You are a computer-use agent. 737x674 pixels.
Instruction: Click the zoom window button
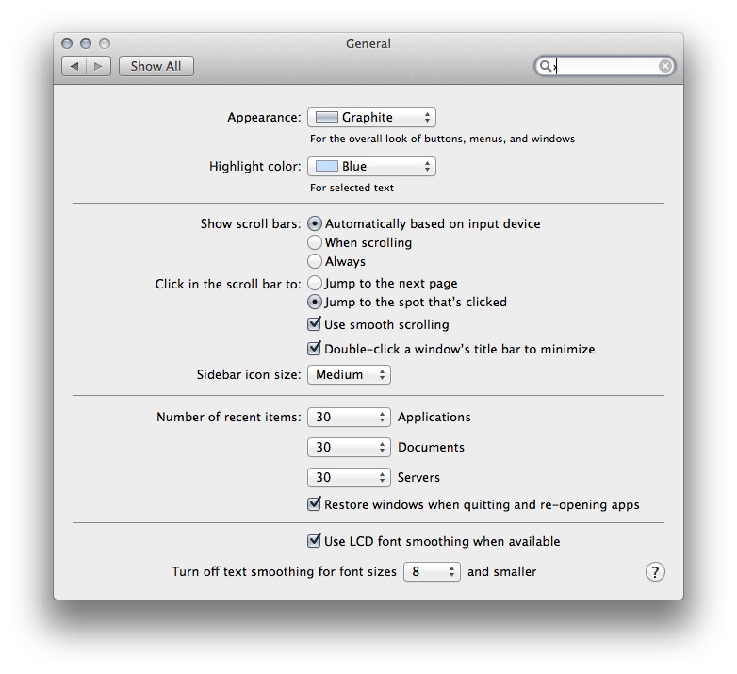105,43
